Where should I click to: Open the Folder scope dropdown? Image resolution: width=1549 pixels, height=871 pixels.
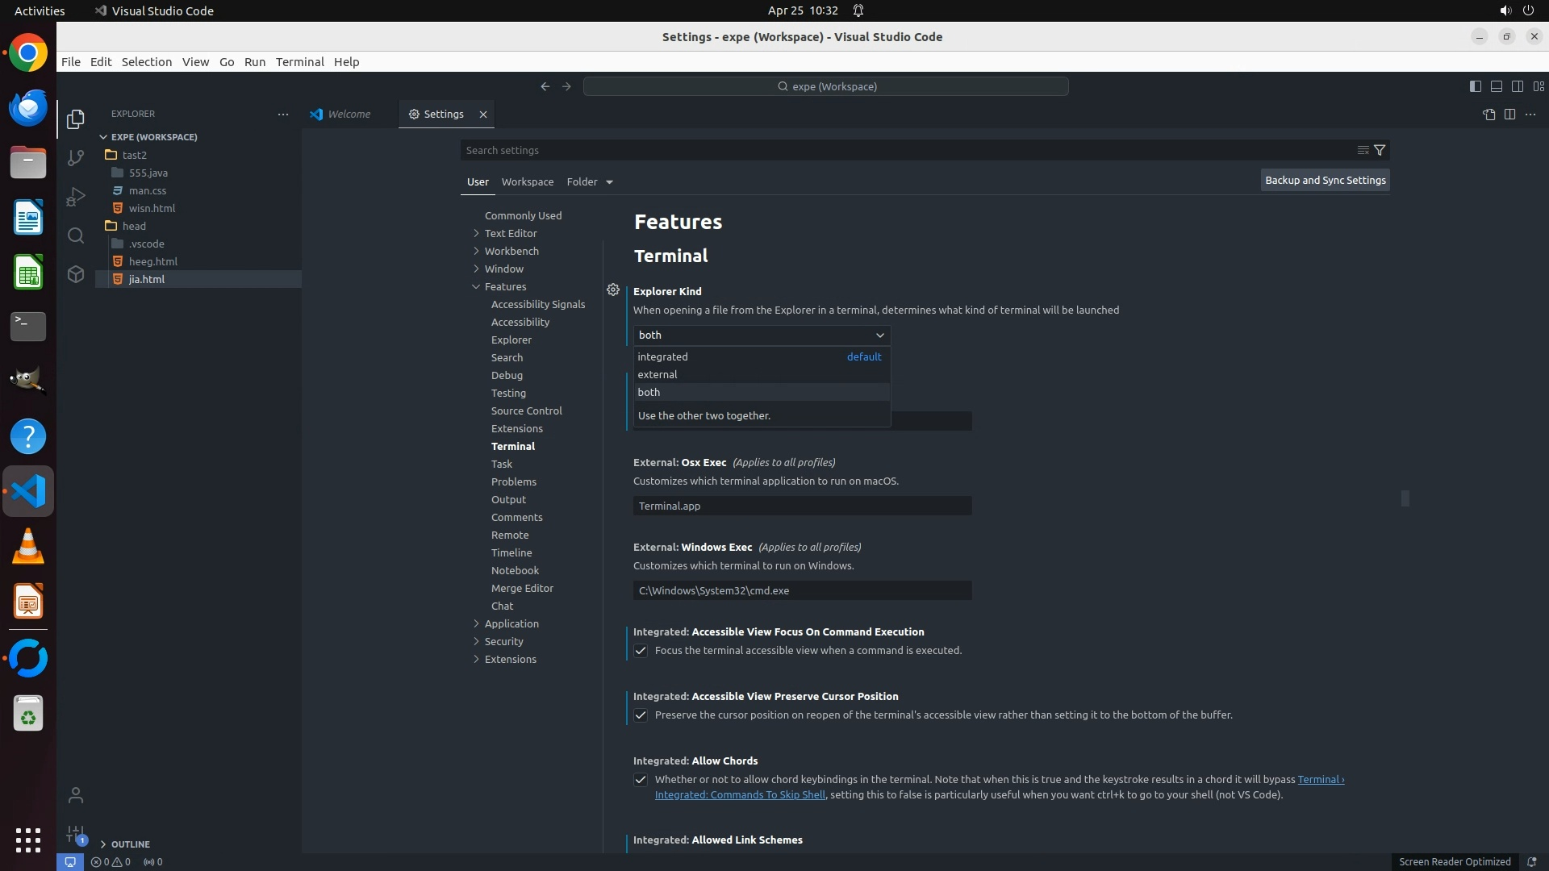tap(590, 182)
